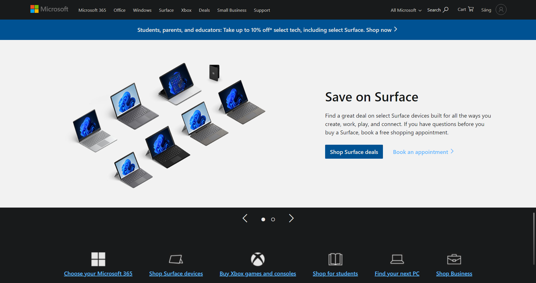Screen dimensions: 536x283
Task: Click the page vertical scrollbar
Action: 534,239
